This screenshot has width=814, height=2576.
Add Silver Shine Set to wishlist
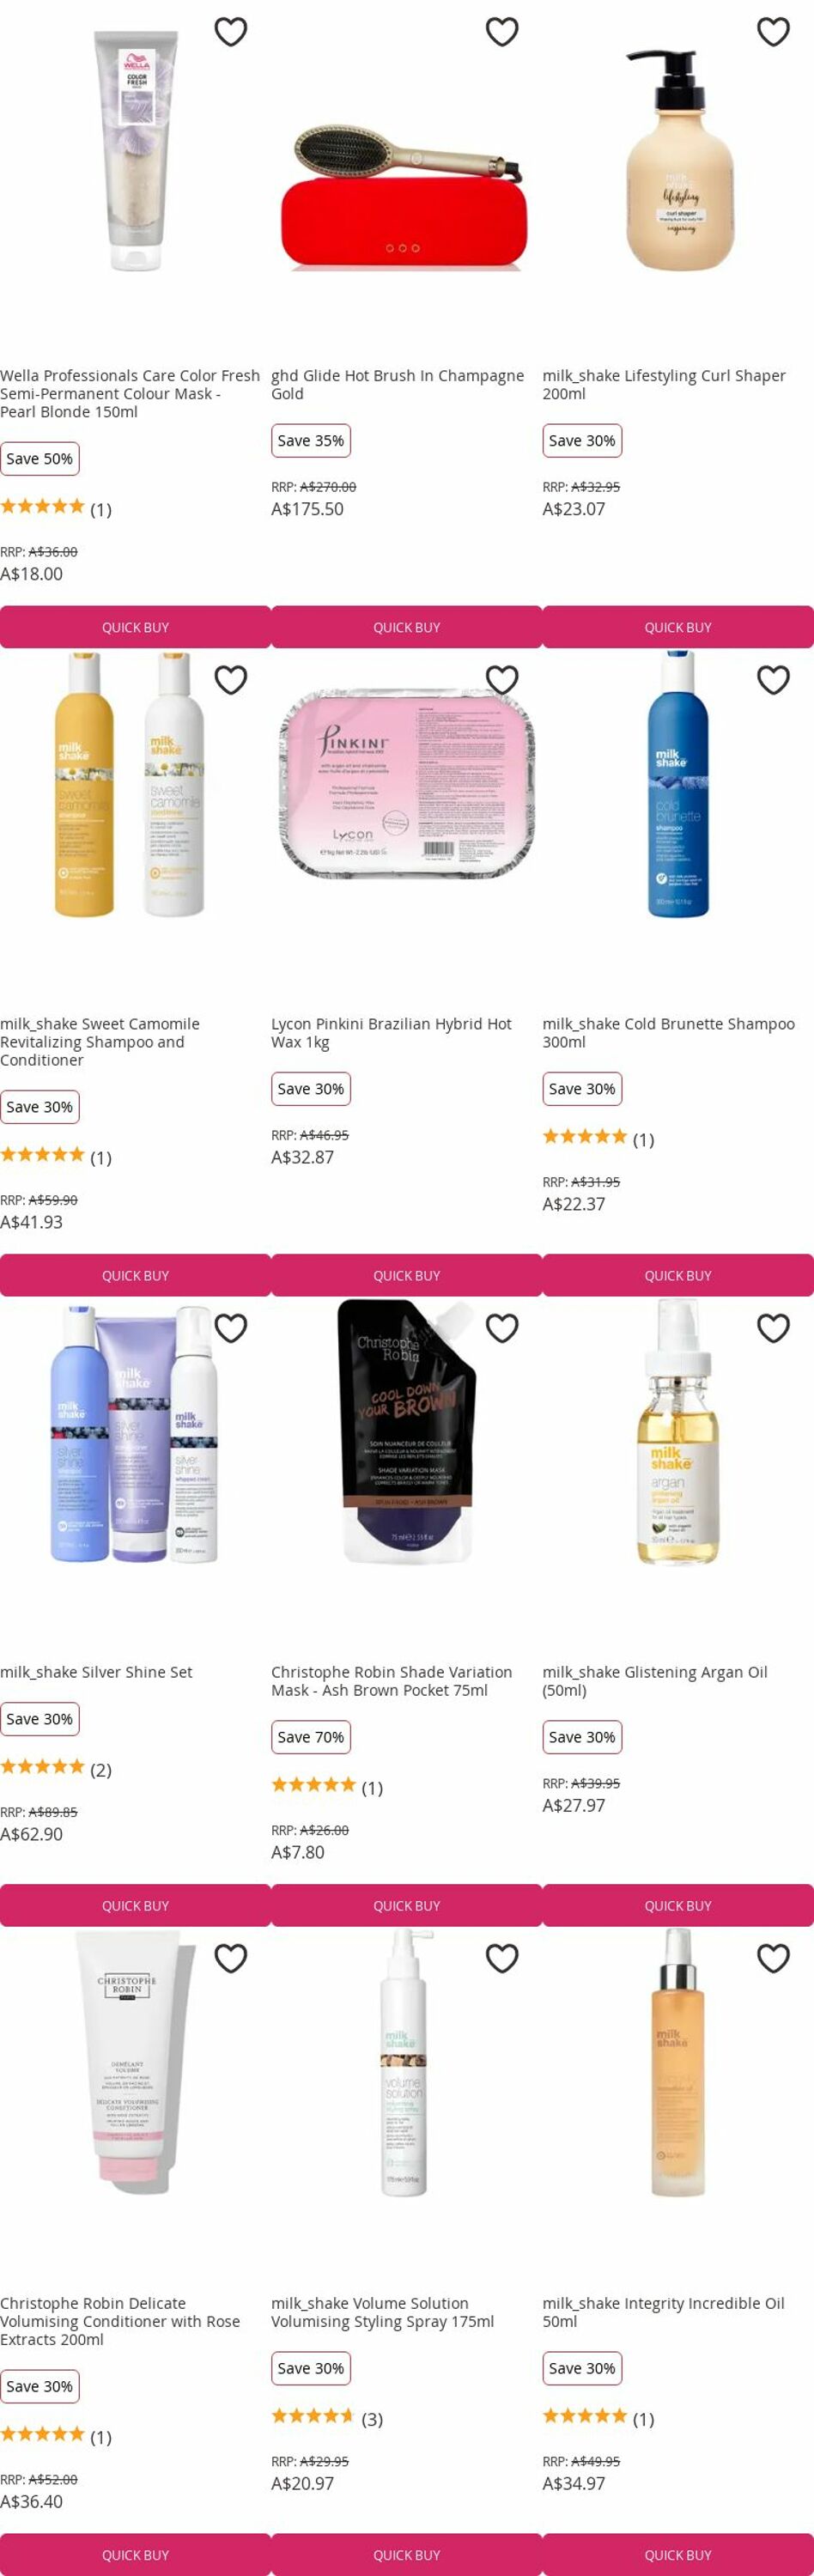tap(231, 1328)
